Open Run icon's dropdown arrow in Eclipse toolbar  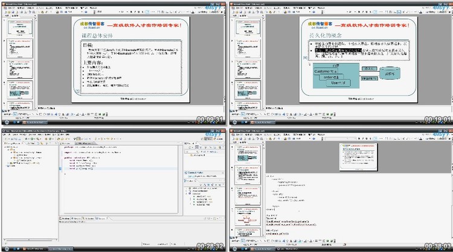click(34, 139)
